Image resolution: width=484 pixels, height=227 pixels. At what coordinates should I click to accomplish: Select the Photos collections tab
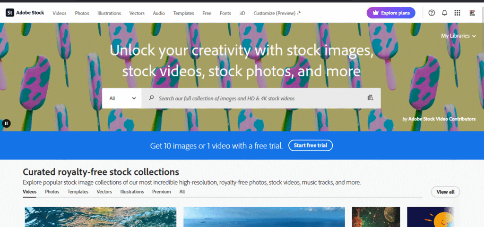(52, 192)
